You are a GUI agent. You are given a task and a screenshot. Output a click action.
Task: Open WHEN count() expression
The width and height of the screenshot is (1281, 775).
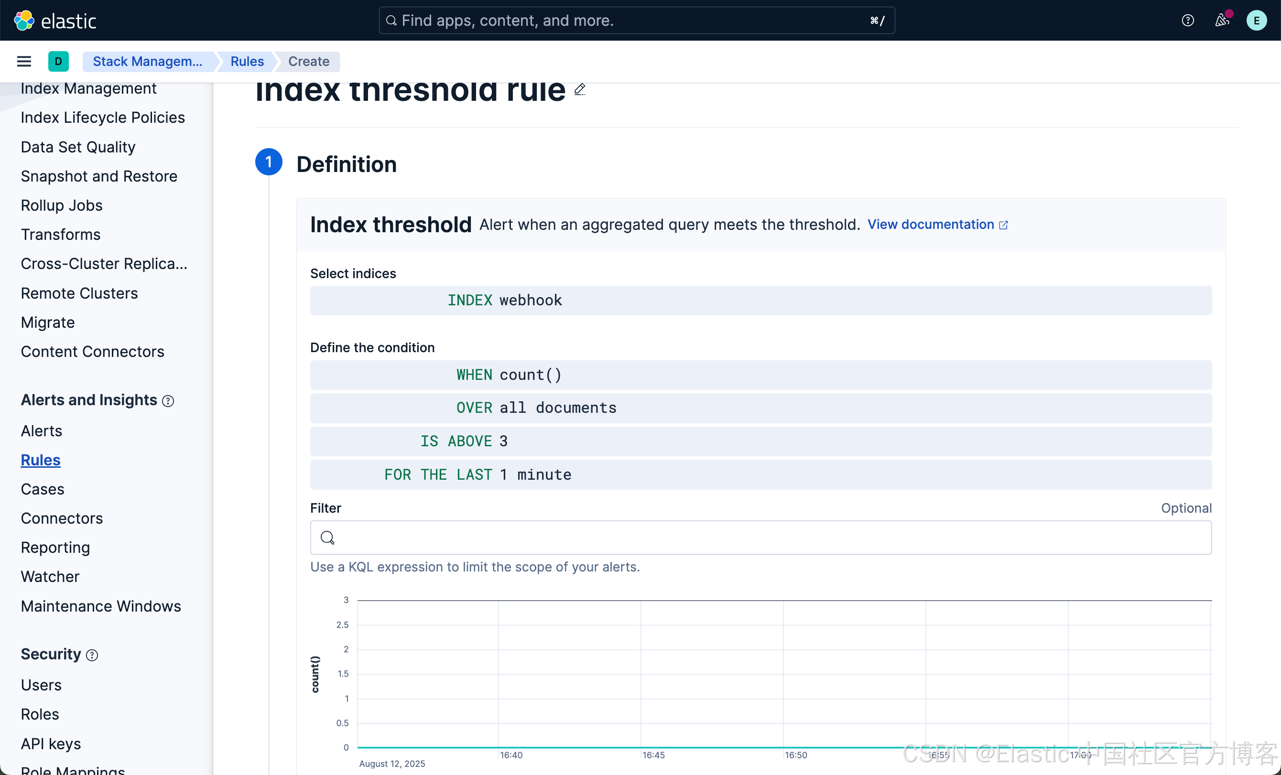point(760,375)
